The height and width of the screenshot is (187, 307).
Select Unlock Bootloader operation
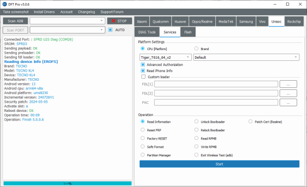(x=196, y=122)
